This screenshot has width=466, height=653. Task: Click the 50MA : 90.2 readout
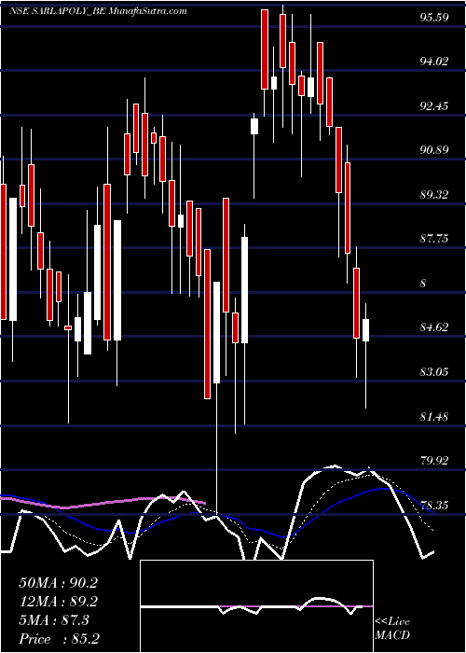58,583
